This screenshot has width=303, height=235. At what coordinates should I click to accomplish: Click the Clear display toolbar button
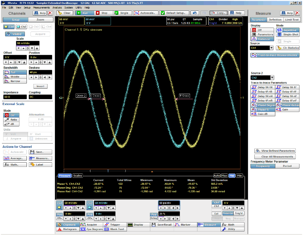(65, 13)
